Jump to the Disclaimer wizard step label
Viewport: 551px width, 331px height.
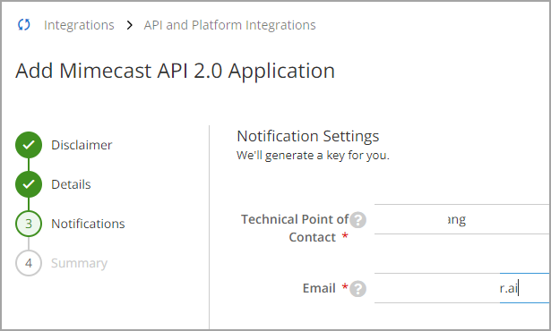pos(82,145)
